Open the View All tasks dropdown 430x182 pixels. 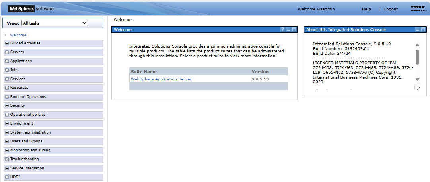point(54,23)
